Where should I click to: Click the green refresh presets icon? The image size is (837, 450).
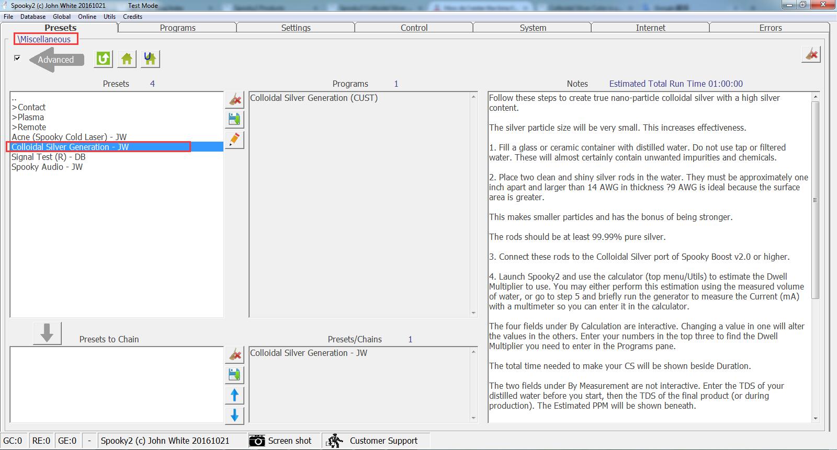[x=104, y=59]
